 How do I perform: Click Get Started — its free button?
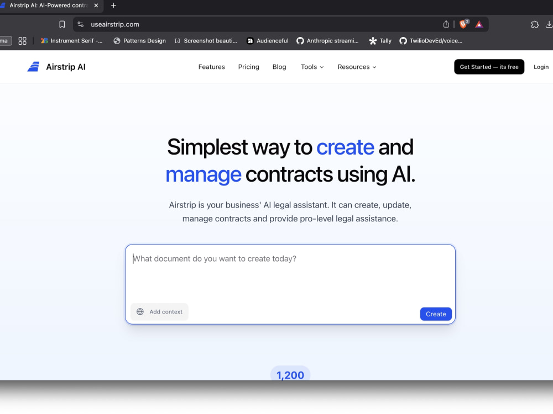[489, 67]
